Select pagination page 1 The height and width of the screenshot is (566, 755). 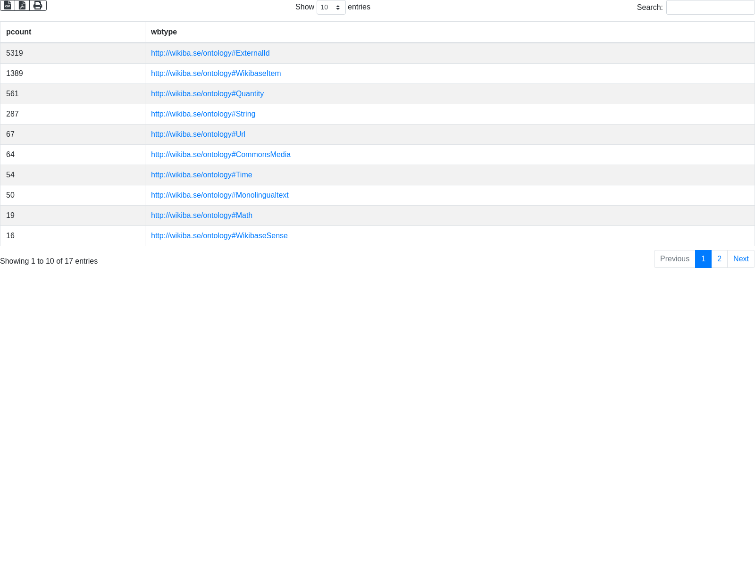703,259
